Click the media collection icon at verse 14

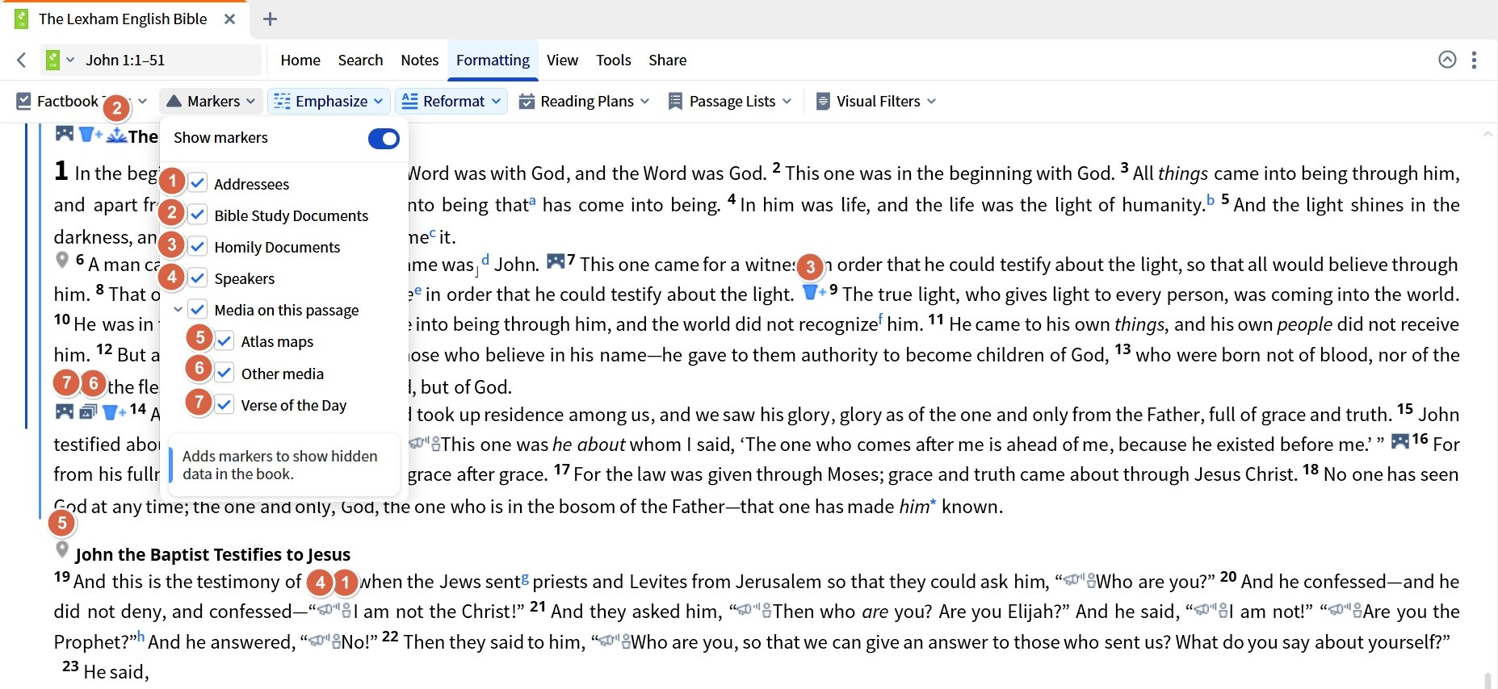88,411
